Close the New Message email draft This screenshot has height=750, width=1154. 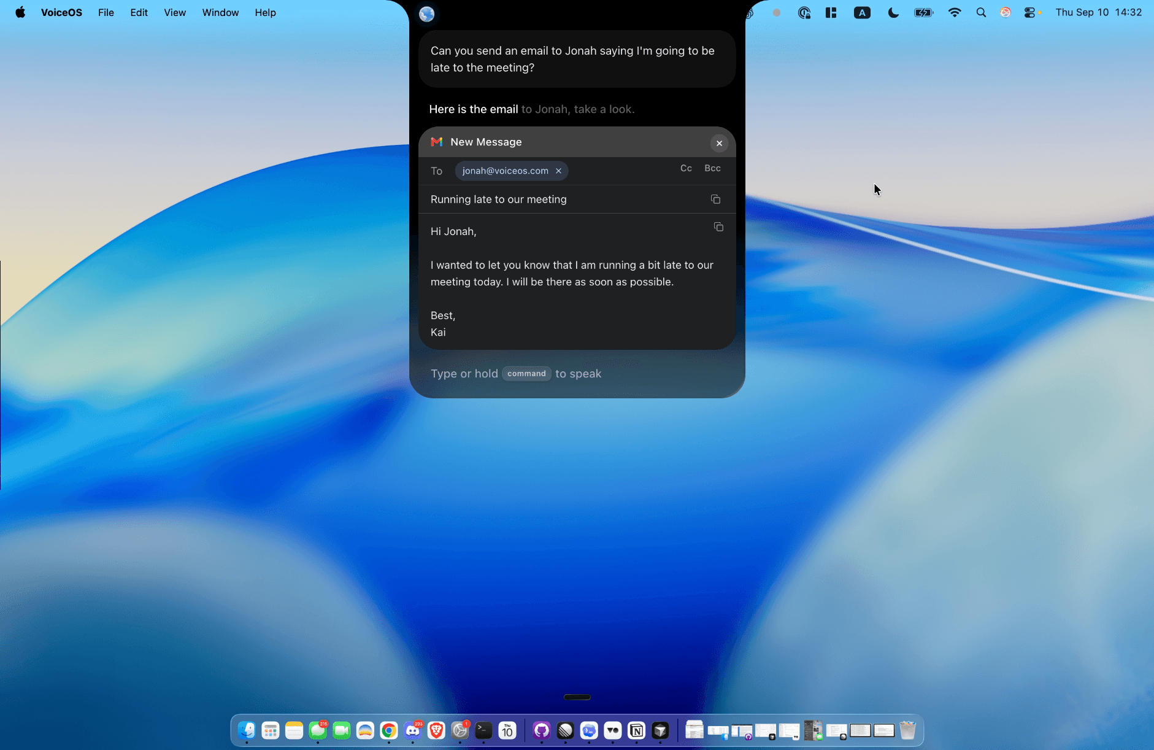pos(719,143)
